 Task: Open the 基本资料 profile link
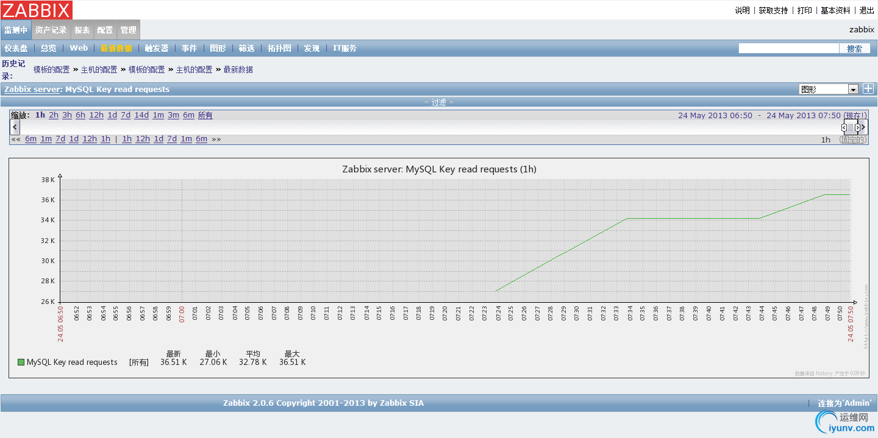point(835,10)
